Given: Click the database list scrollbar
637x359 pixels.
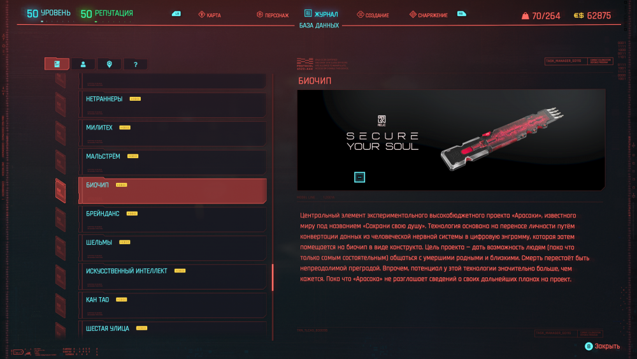Looking at the screenshot, I should pyautogui.click(x=273, y=277).
